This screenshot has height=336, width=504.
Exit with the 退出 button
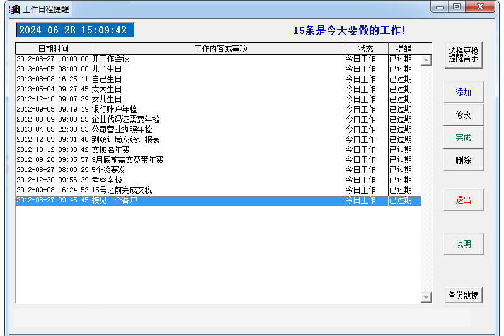pyautogui.click(x=463, y=200)
